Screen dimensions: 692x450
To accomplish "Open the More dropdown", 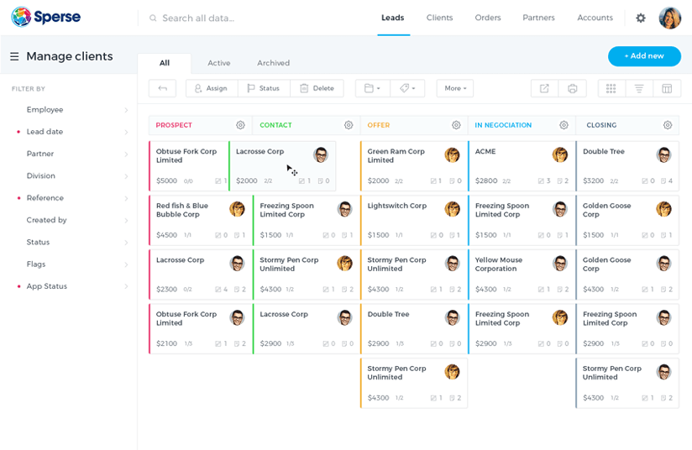I will (455, 88).
